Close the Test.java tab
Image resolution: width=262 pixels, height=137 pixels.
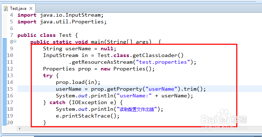(31, 8)
